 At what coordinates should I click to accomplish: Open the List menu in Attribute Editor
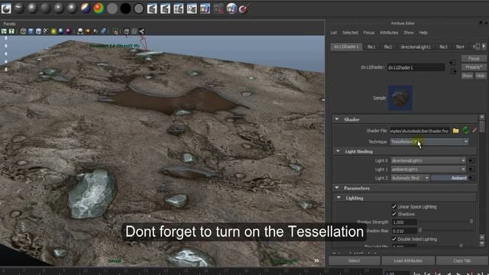pos(334,32)
